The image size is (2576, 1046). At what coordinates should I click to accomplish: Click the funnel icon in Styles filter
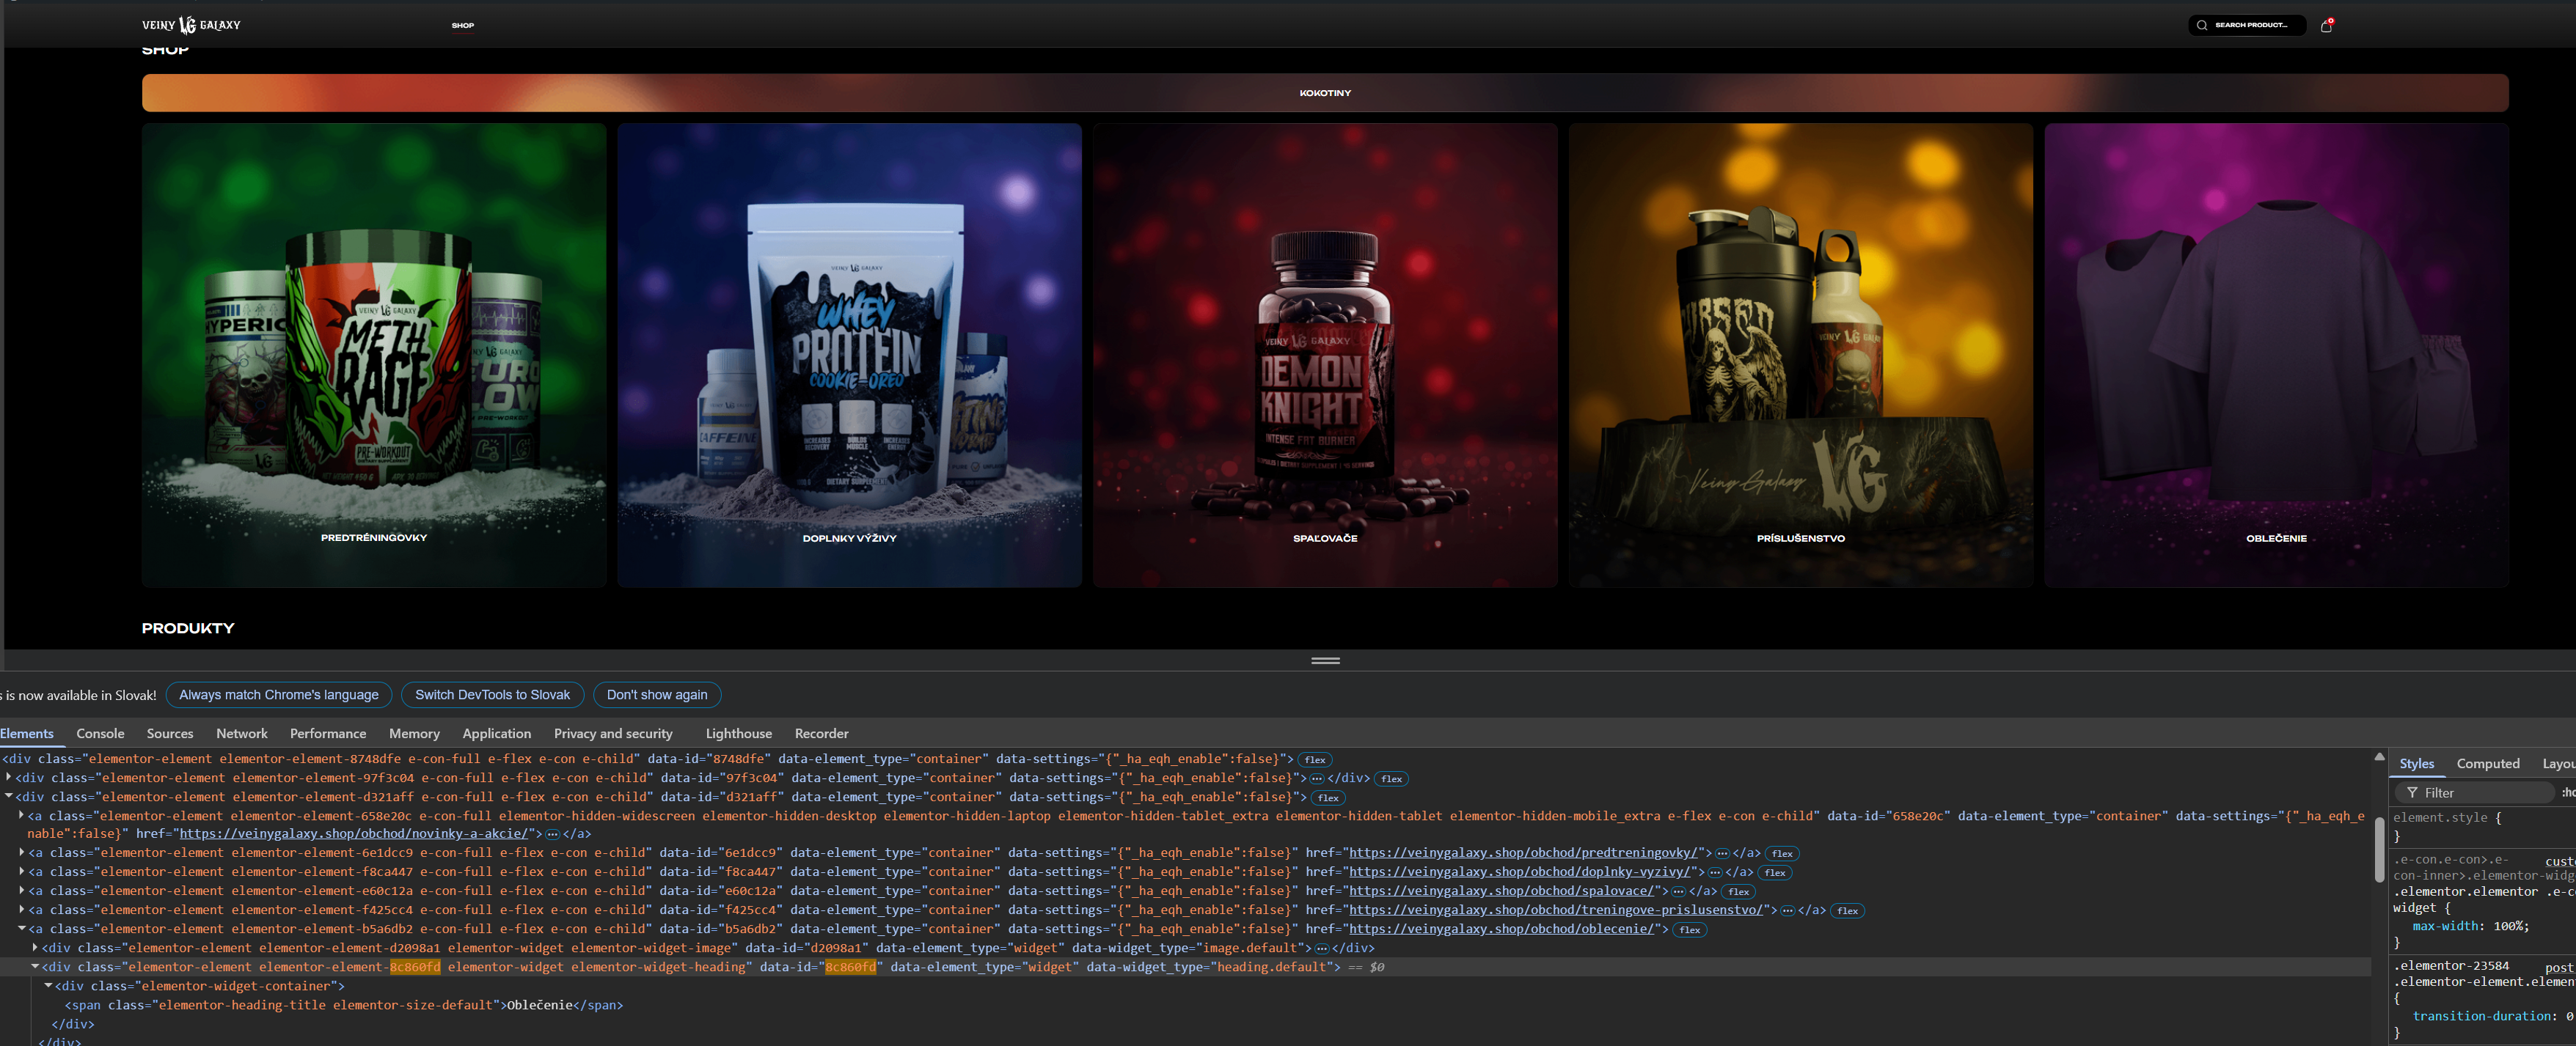pos(2412,792)
